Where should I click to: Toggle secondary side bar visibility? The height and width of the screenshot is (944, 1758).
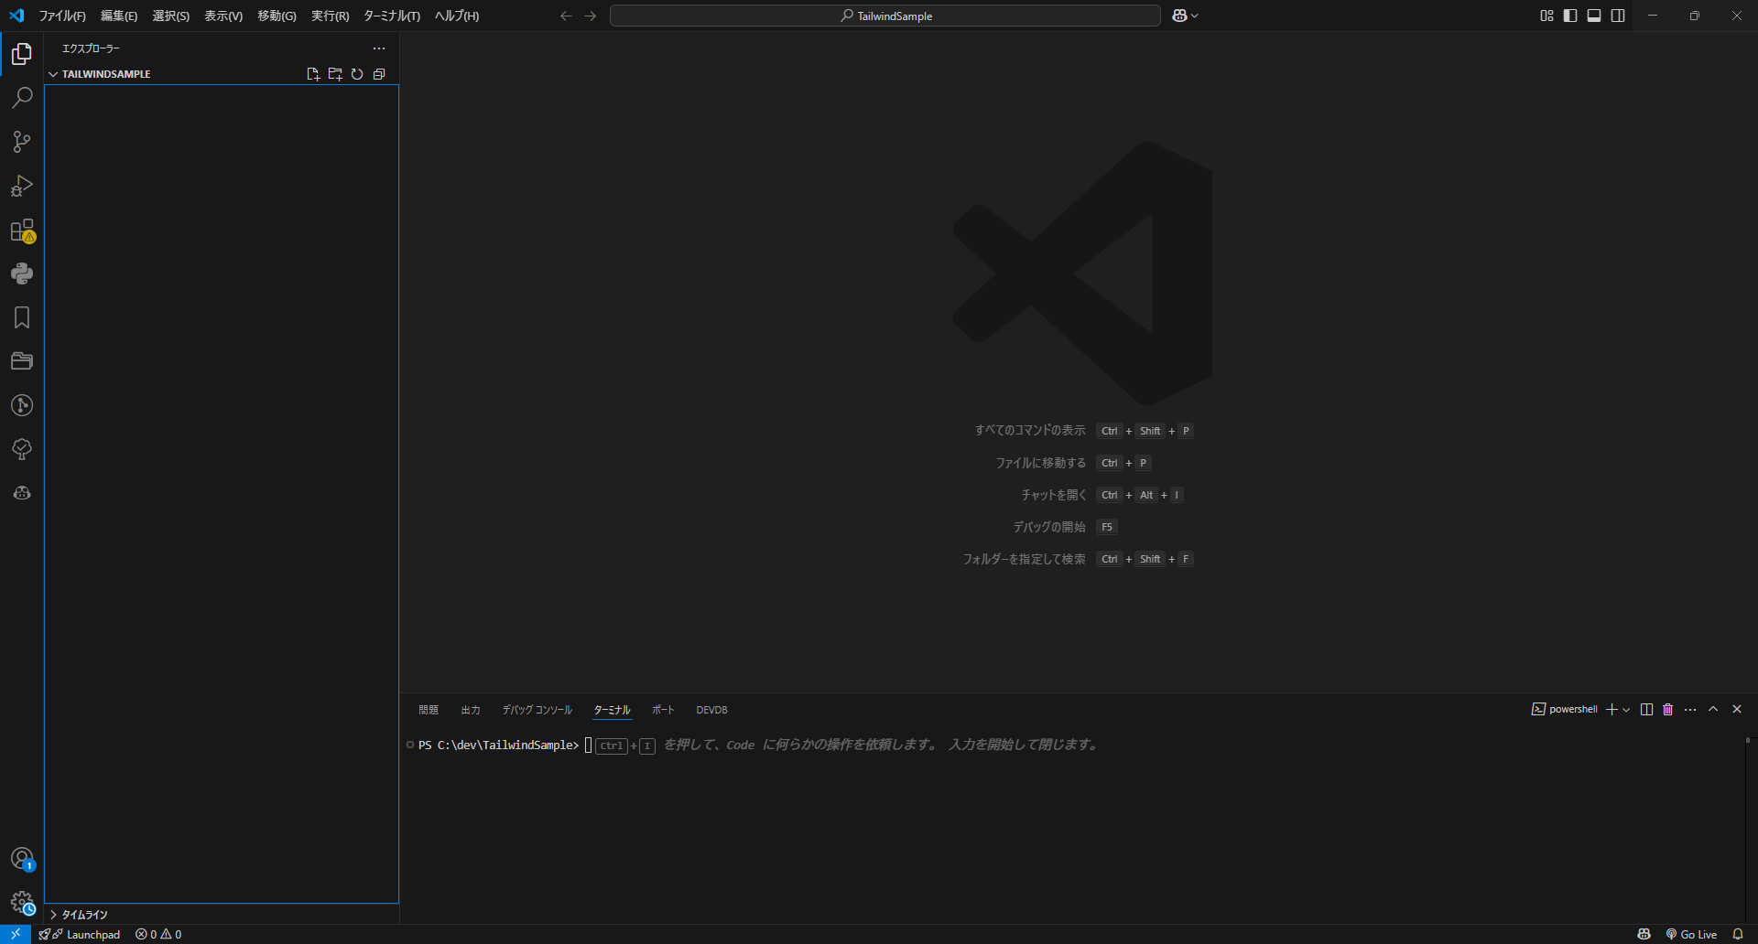(x=1618, y=16)
